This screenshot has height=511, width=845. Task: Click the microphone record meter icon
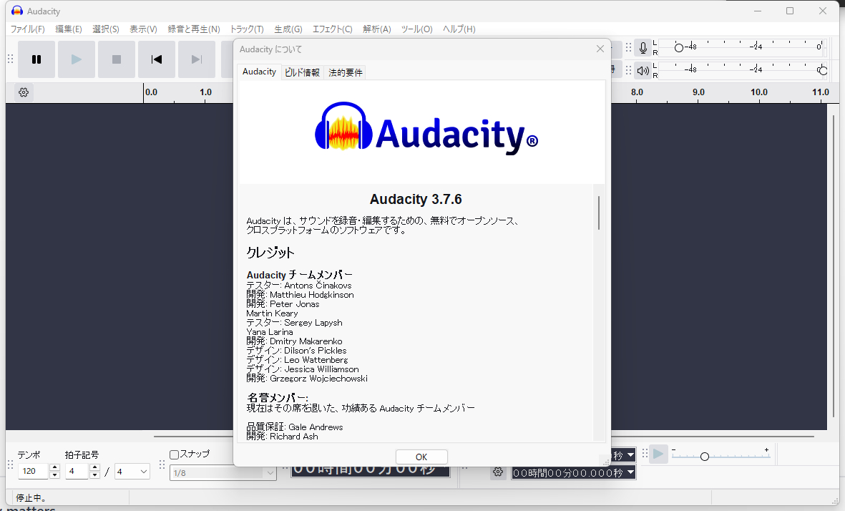click(x=643, y=48)
